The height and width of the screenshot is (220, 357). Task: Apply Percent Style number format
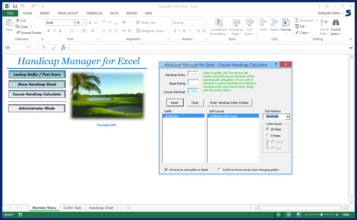pyautogui.click(x=184, y=31)
